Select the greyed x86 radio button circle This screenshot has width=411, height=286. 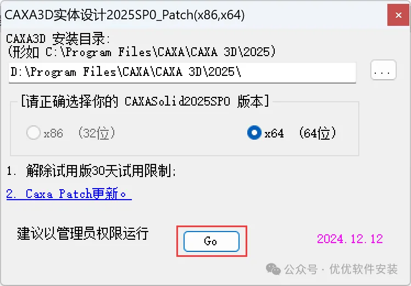tap(34, 133)
